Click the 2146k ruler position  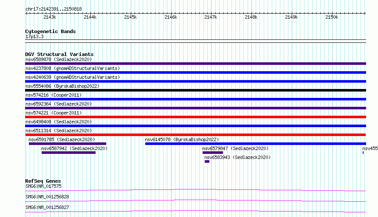[171, 17]
